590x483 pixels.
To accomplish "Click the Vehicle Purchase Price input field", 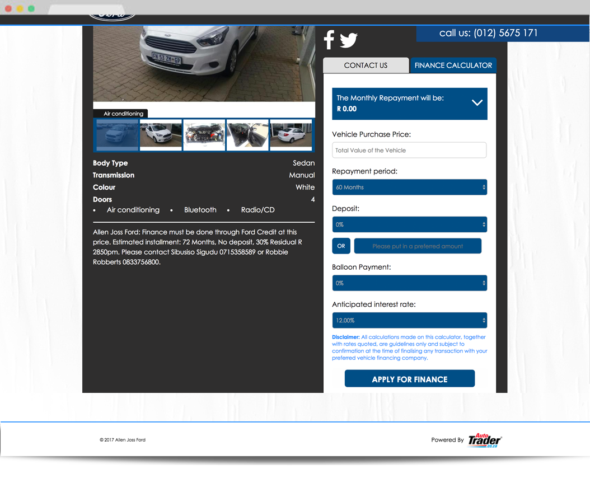I will [409, 150].
